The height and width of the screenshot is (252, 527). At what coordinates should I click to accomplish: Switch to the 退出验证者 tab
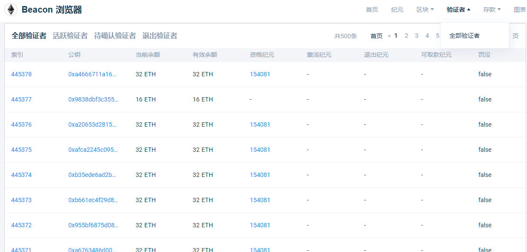pos(159,36)
